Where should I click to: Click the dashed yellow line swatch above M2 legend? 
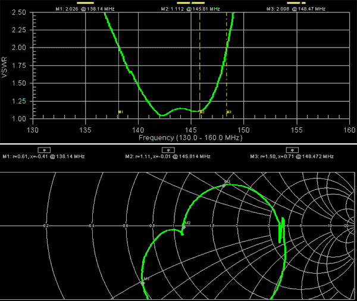191,3
